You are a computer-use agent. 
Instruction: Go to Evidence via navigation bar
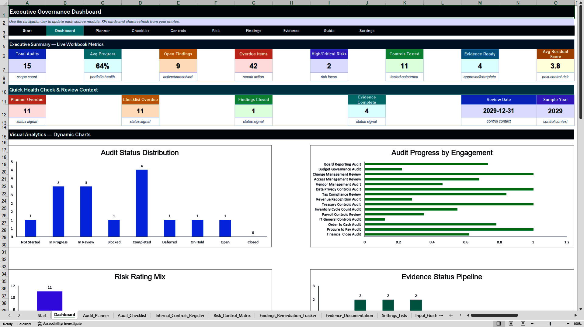coord(291,31)
